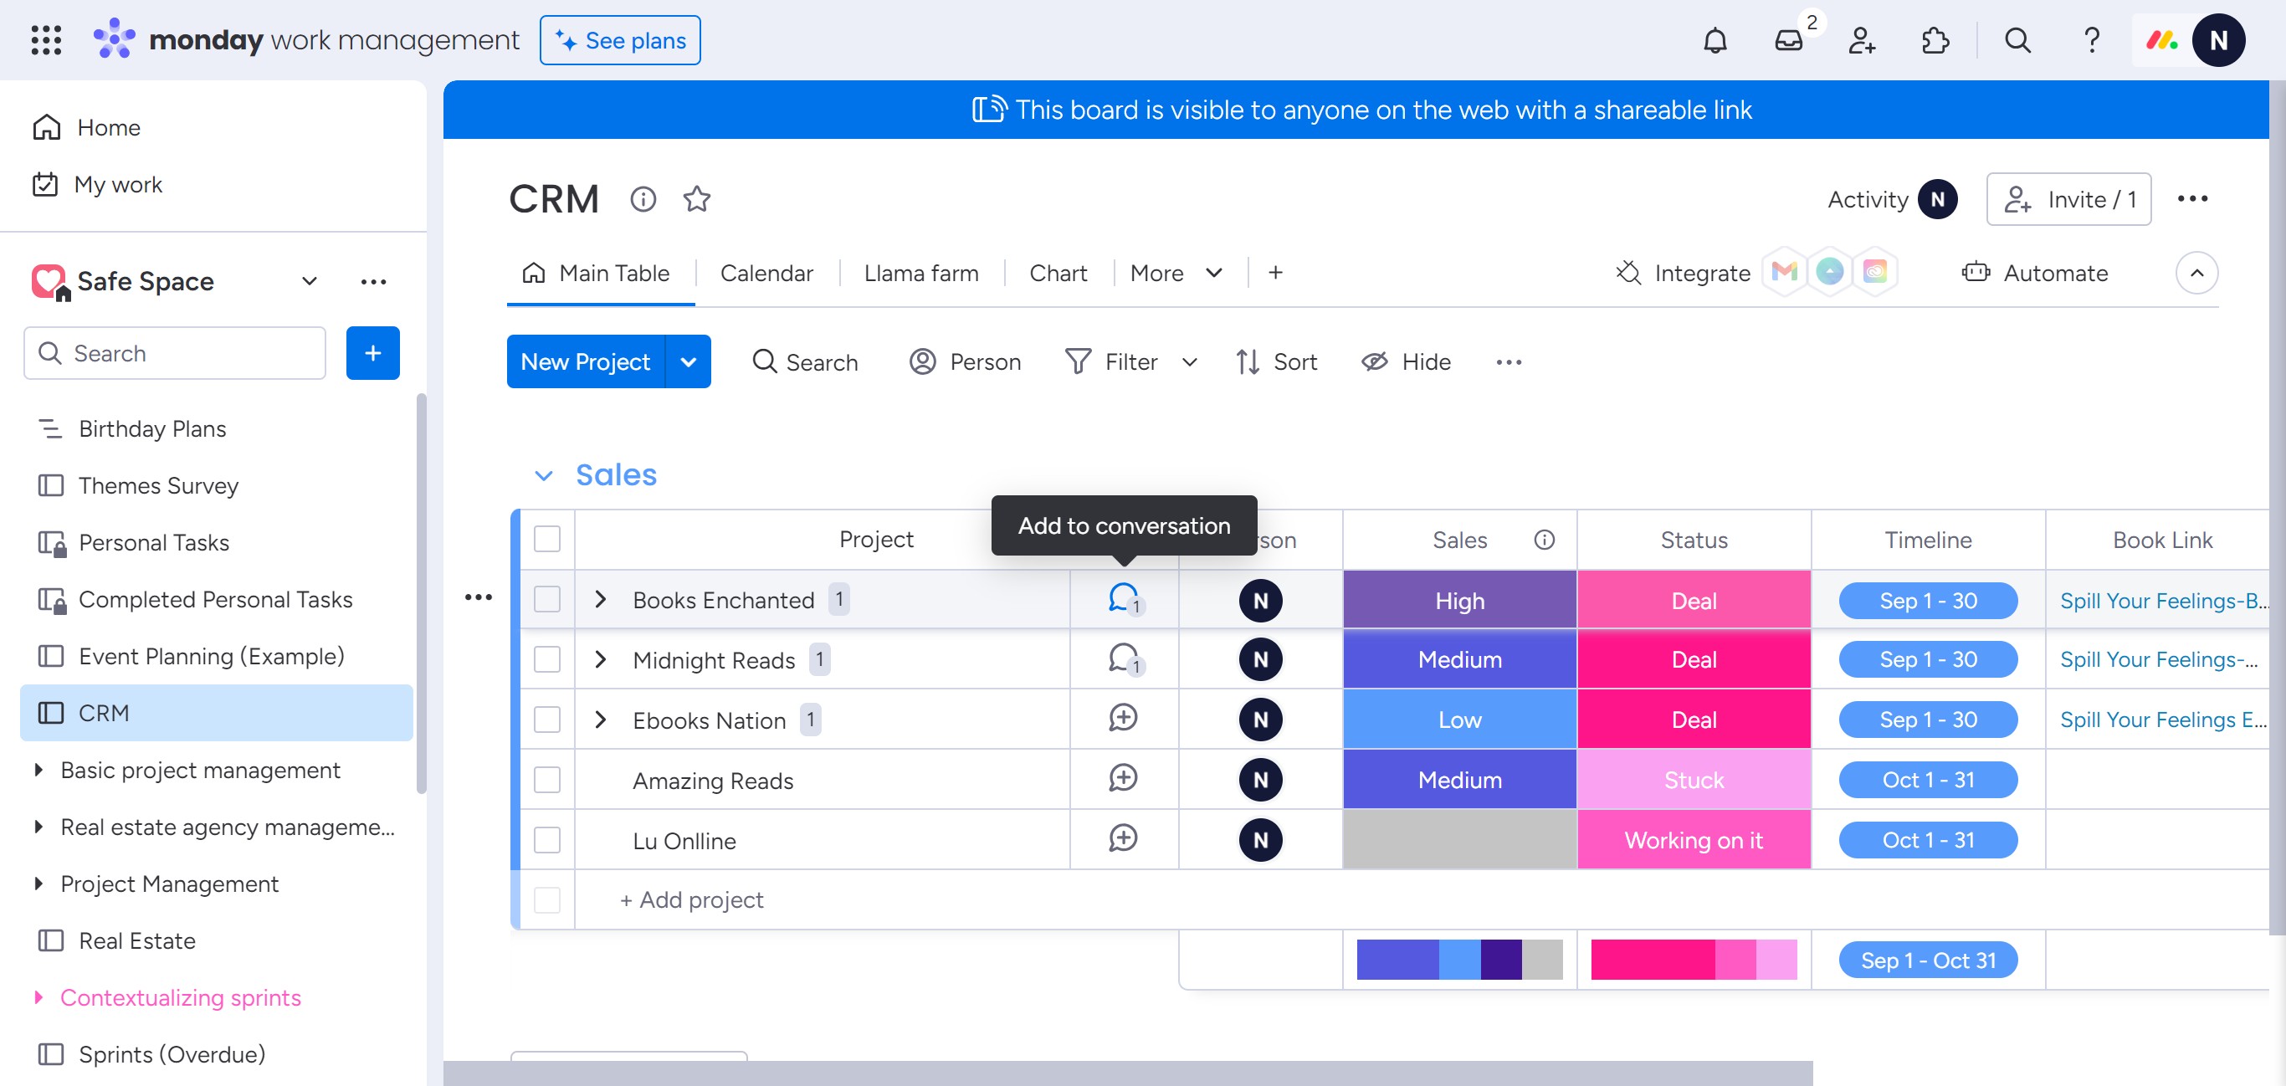The image size is (2286, 1086).
Task: Open the apps marketplace puzzle icon
Action: [x=1935, y=41]
